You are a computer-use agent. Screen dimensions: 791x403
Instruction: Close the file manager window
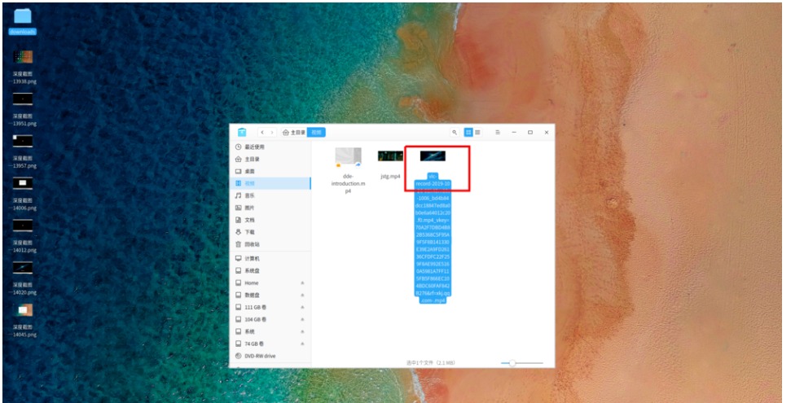pyautogui.click(x=547, y=133)
